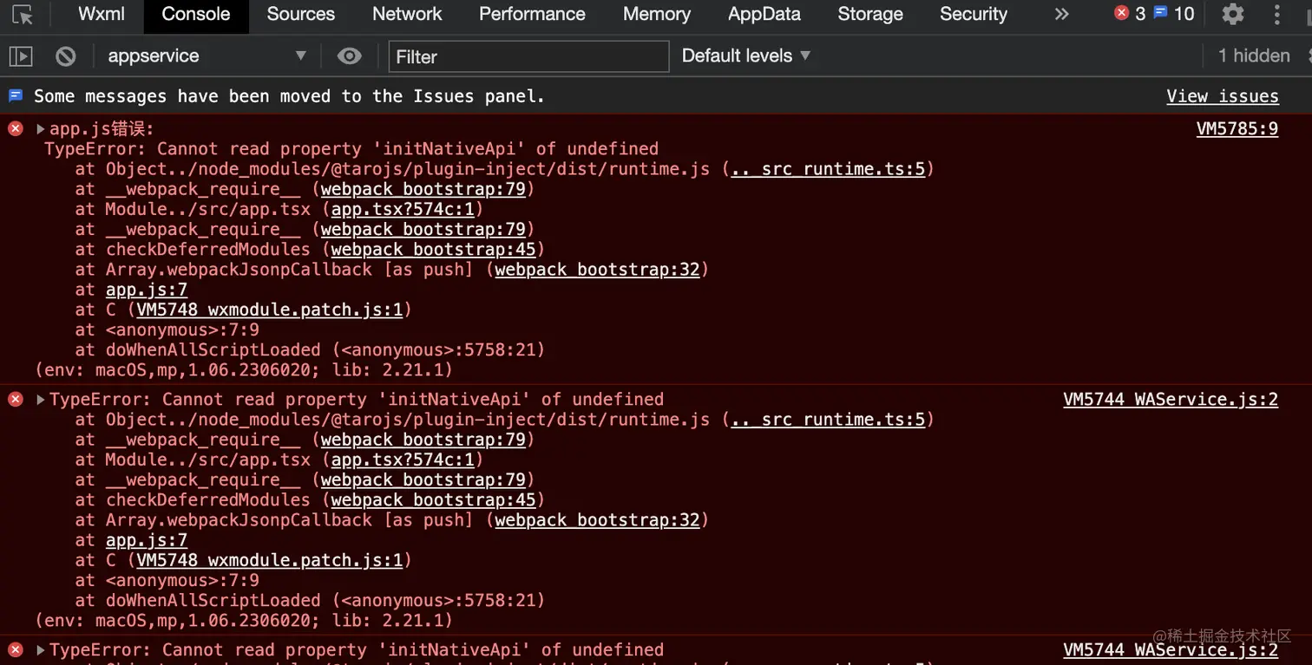Click the first error's red X icon

pyautogui.click(x=16, y=129)
